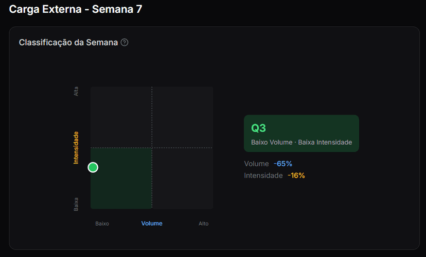Click the Baixa label on the vertical axis
Image resolution: width=426 pixels, height=257 pixels.
76,204
